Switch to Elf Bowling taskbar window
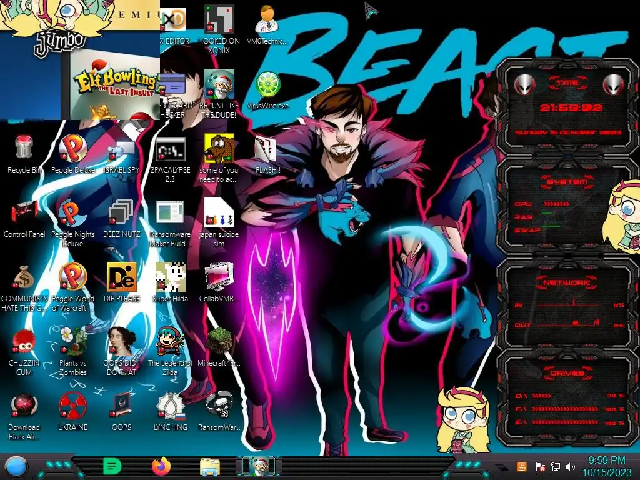This screenshot has width=640, height=480. coord(258,466)
